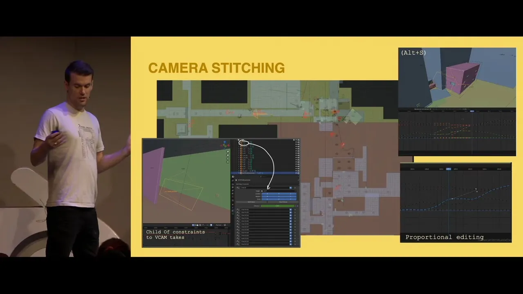Toggle camera view icon in the viewport

(228, 158)
